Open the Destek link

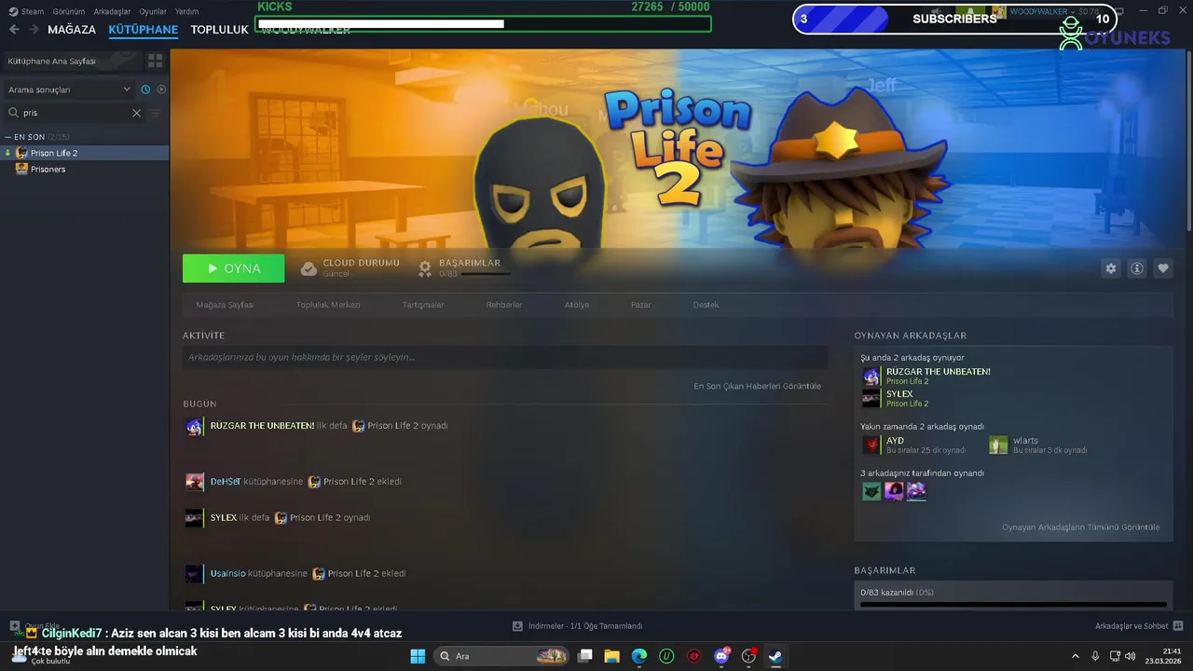(x=706, y=305)
